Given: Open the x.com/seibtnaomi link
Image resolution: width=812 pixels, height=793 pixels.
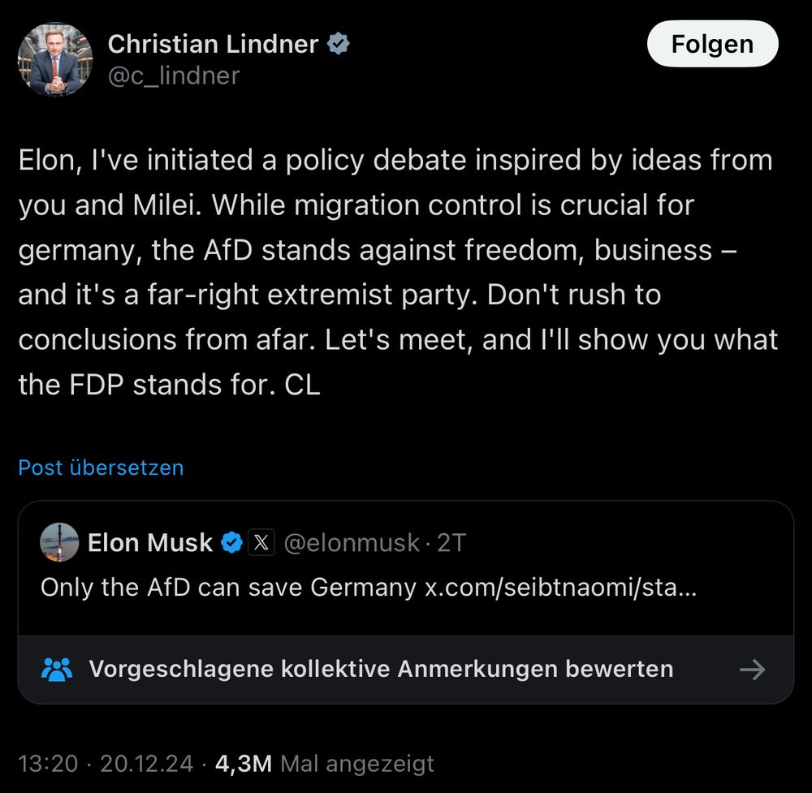Looking at the screenshot, I should pyautogui.click(x=560, y=587).
